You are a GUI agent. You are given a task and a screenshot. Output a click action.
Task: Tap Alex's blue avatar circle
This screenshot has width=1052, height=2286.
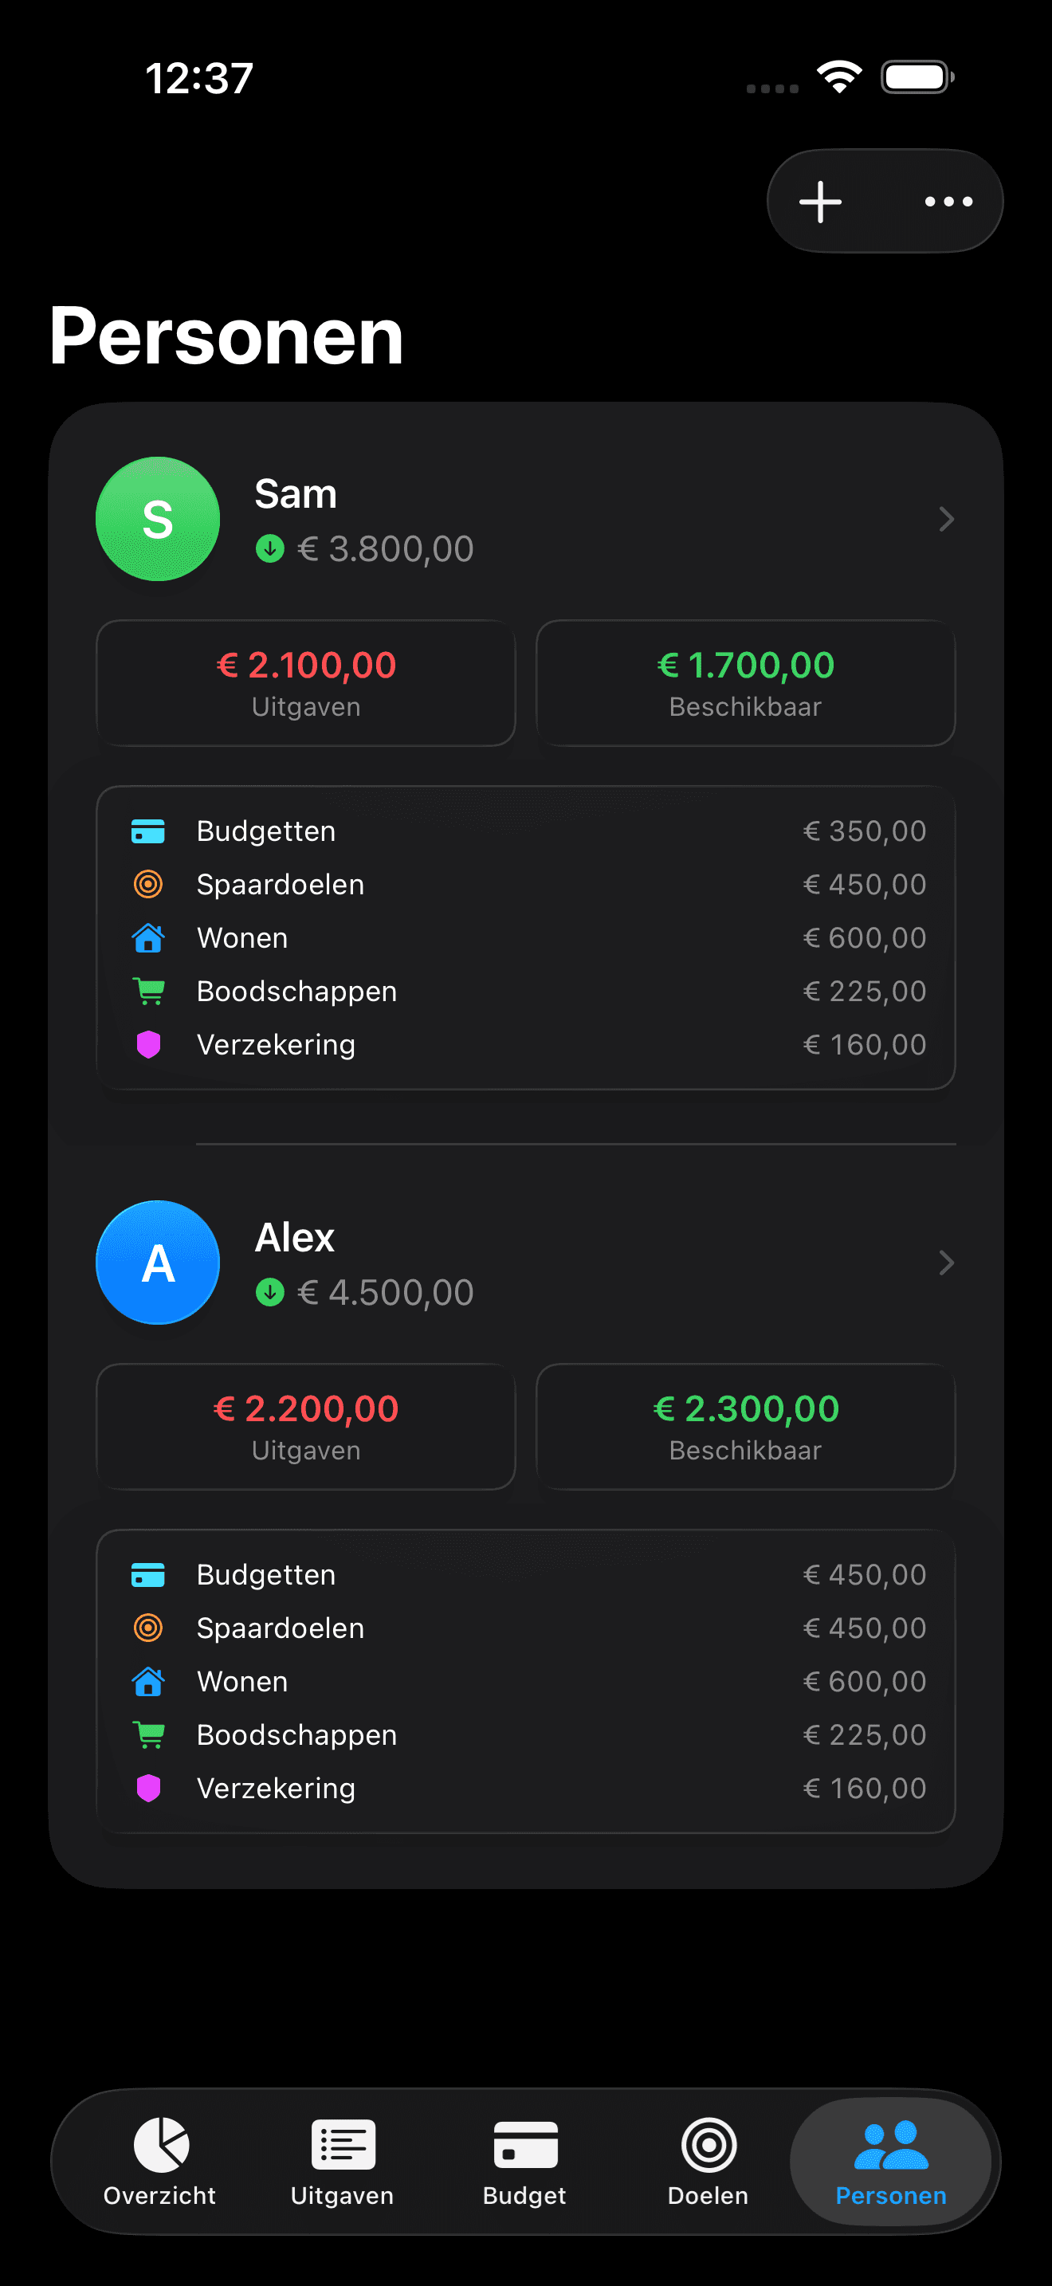[158, 1263]
